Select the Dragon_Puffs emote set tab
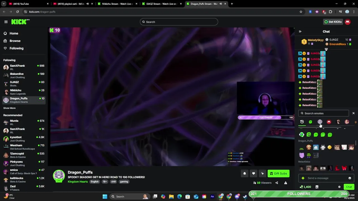The image size is (358, 201). [x=320, y=122]
